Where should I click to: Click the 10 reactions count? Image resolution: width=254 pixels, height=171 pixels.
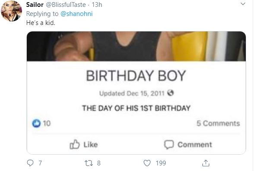47,123
